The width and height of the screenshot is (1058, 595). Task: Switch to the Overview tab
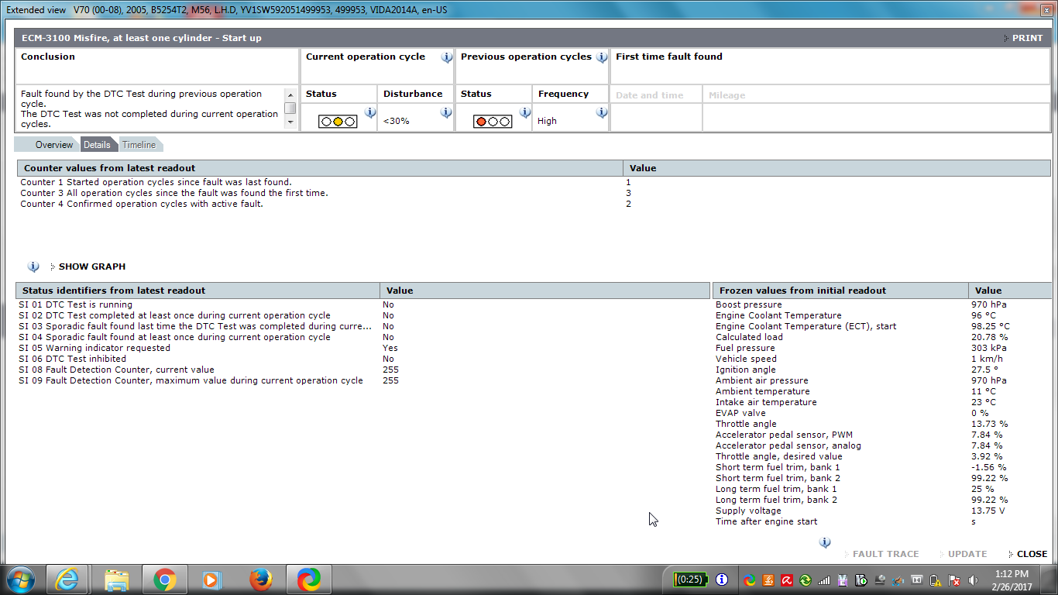click(53, 145)
